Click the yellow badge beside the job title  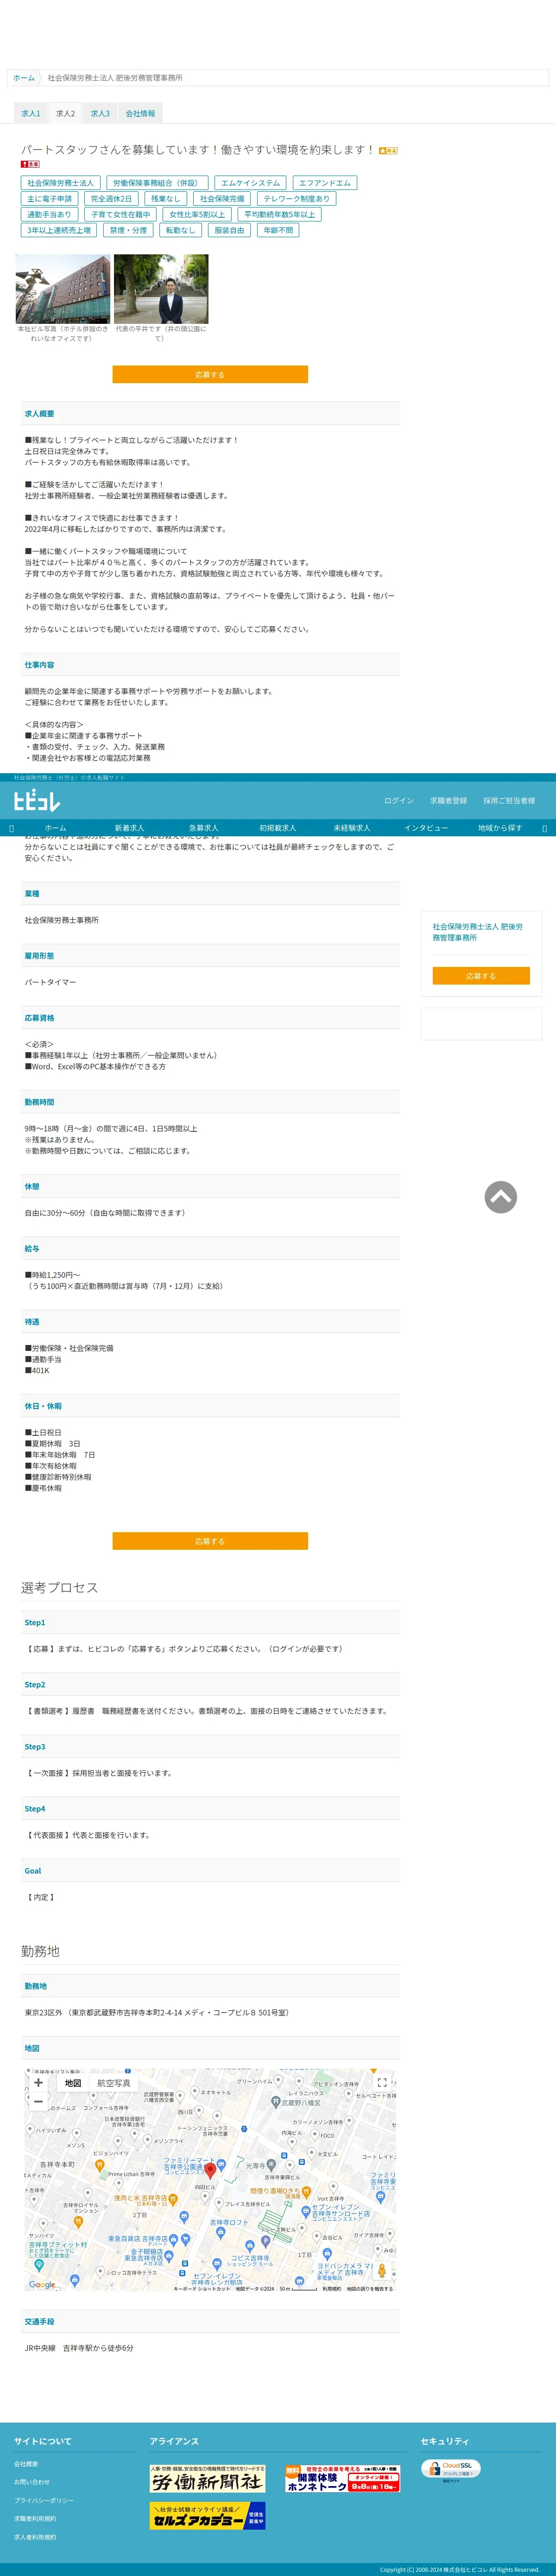tap(388, 151)
